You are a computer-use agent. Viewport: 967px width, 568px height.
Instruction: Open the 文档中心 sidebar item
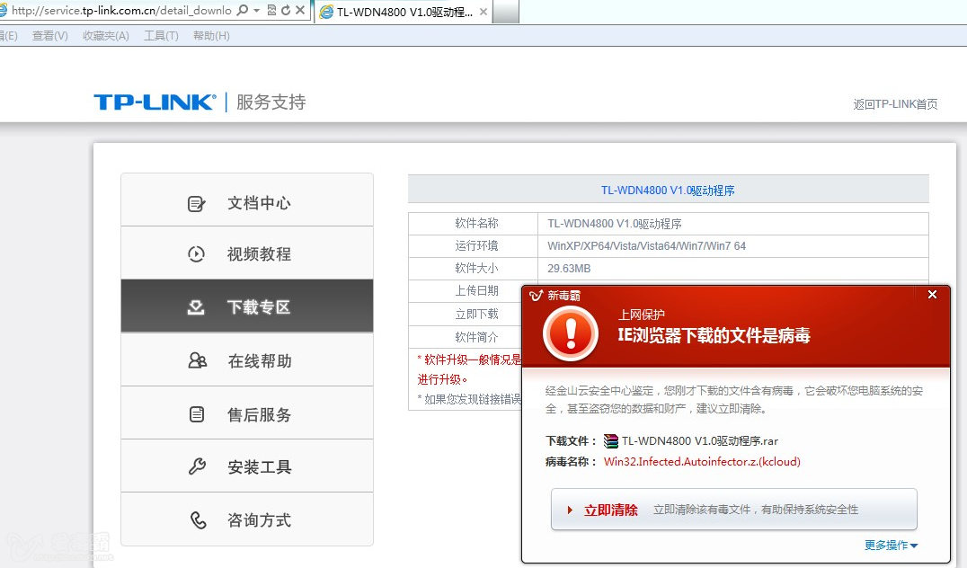click(247, 200)
